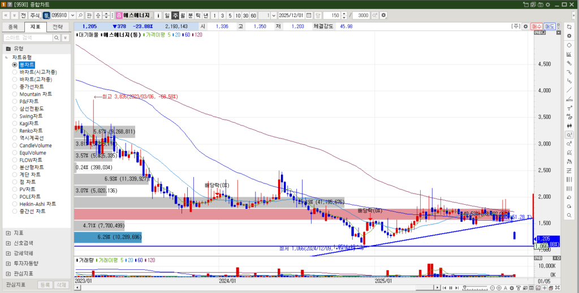Select the trend line drawing tool
The image size is (579, 293).
[569, 90]
